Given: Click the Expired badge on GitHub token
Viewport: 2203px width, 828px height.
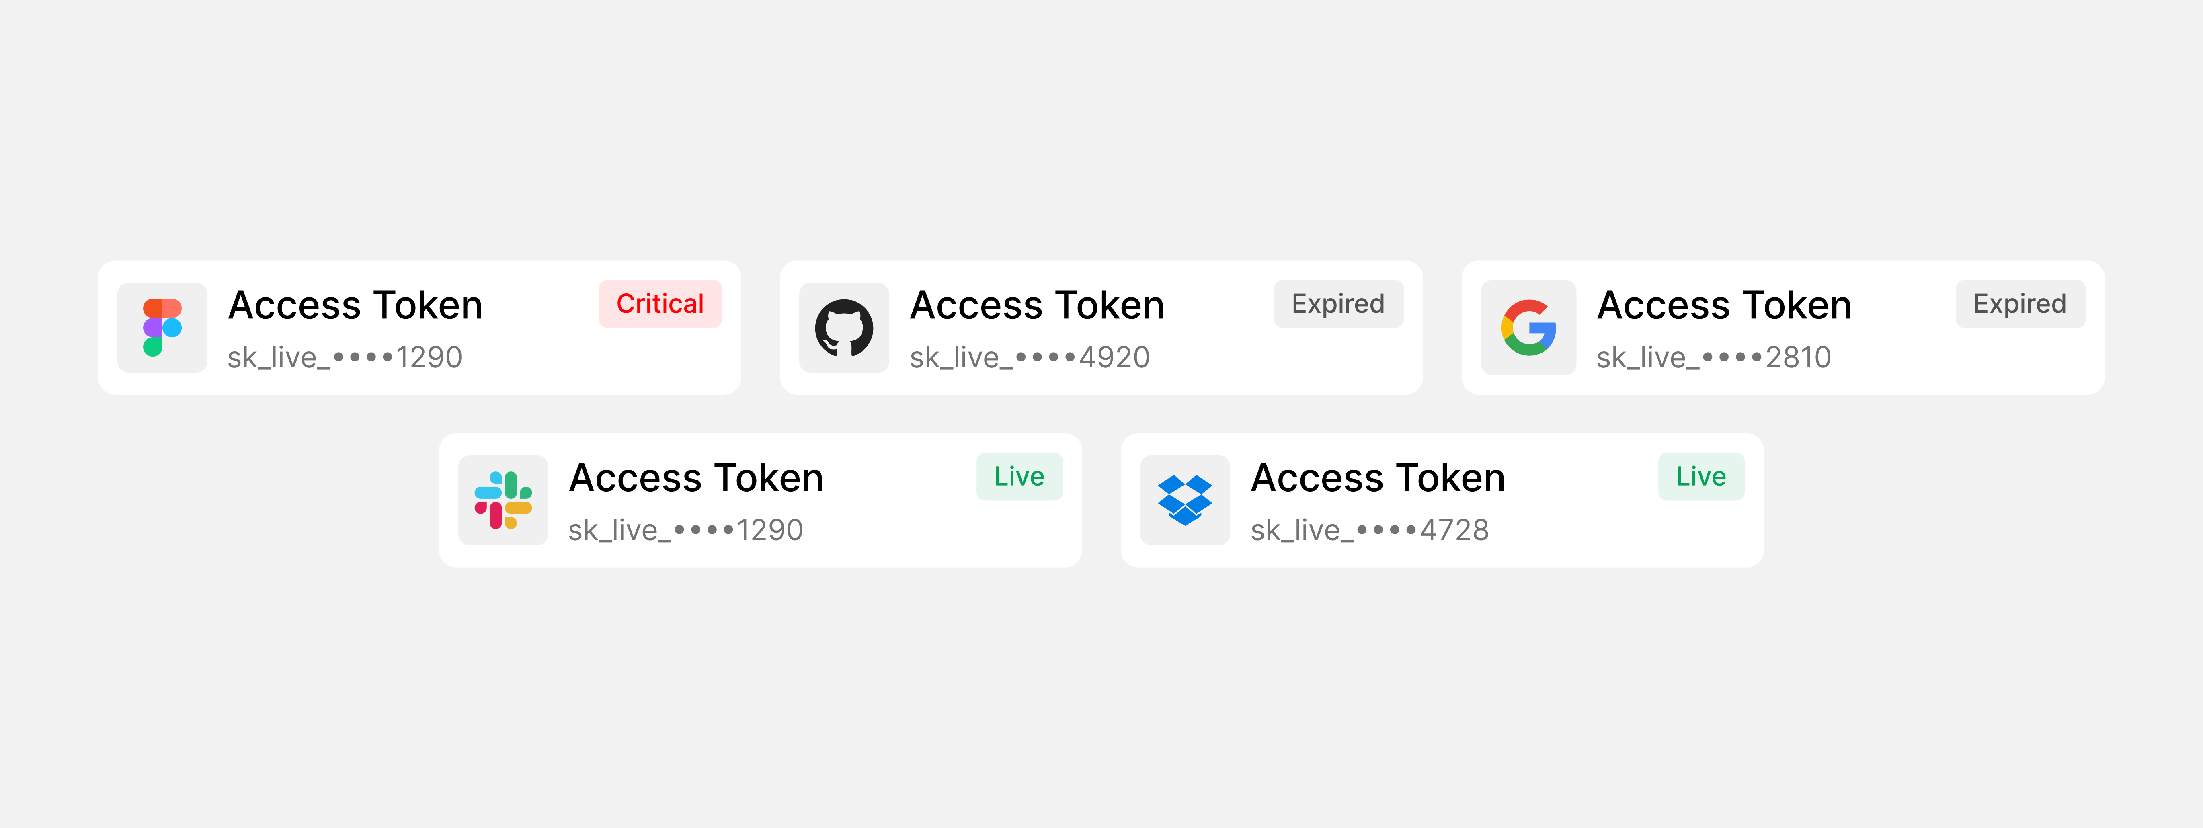Looking at the screenshot, I should 1337,303.
